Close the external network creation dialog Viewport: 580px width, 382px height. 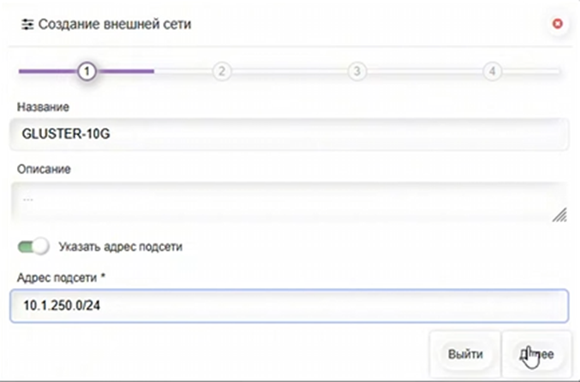click(557, 24)
